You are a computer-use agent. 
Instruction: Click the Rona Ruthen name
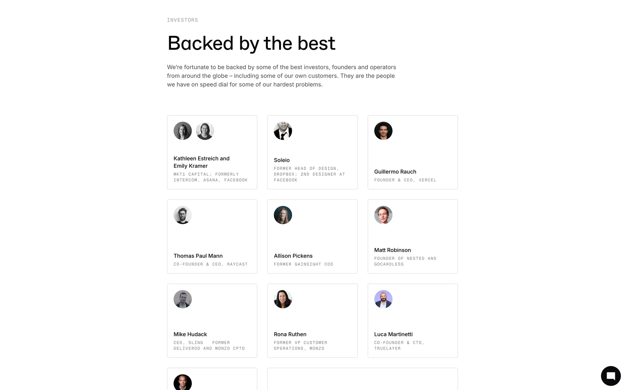point(290,334)
